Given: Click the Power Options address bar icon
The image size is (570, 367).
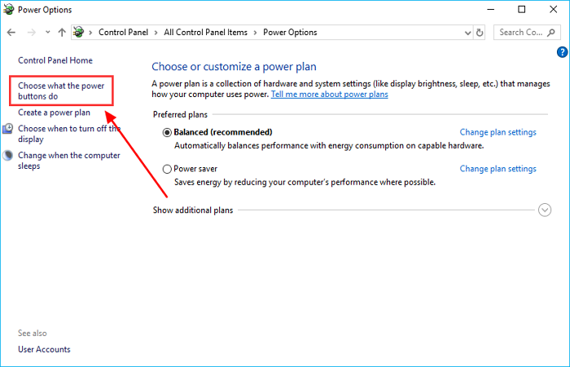Looking at the screenshot, I should pos(79,33).
